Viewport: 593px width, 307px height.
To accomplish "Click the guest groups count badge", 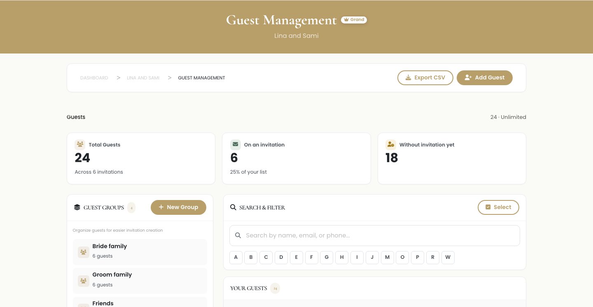I will (131, 207).
